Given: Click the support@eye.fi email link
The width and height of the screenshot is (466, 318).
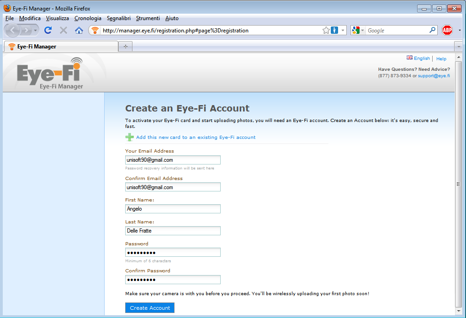Looking at the screenshot, I should tap(434, 75).
